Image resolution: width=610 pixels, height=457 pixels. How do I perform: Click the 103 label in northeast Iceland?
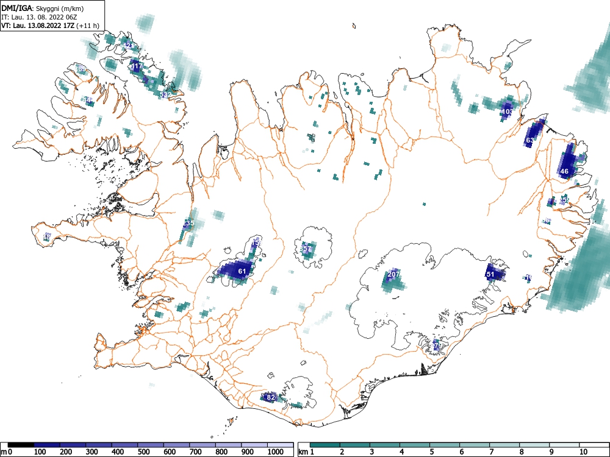(508, 112)
